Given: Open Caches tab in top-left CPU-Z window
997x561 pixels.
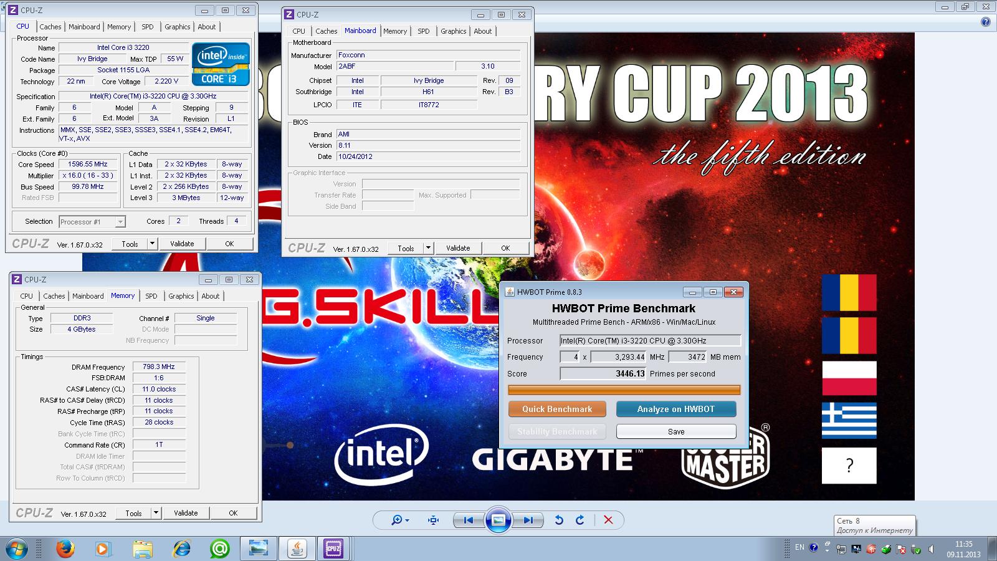Looking at the screenshot, I should [50, 27].
